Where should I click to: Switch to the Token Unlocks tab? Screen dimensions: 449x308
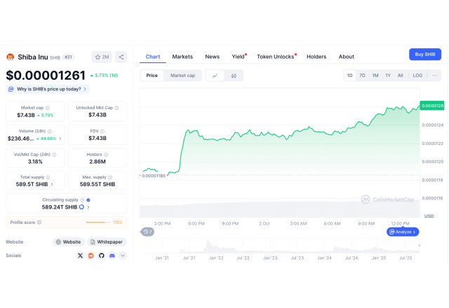tap(275, 57)
